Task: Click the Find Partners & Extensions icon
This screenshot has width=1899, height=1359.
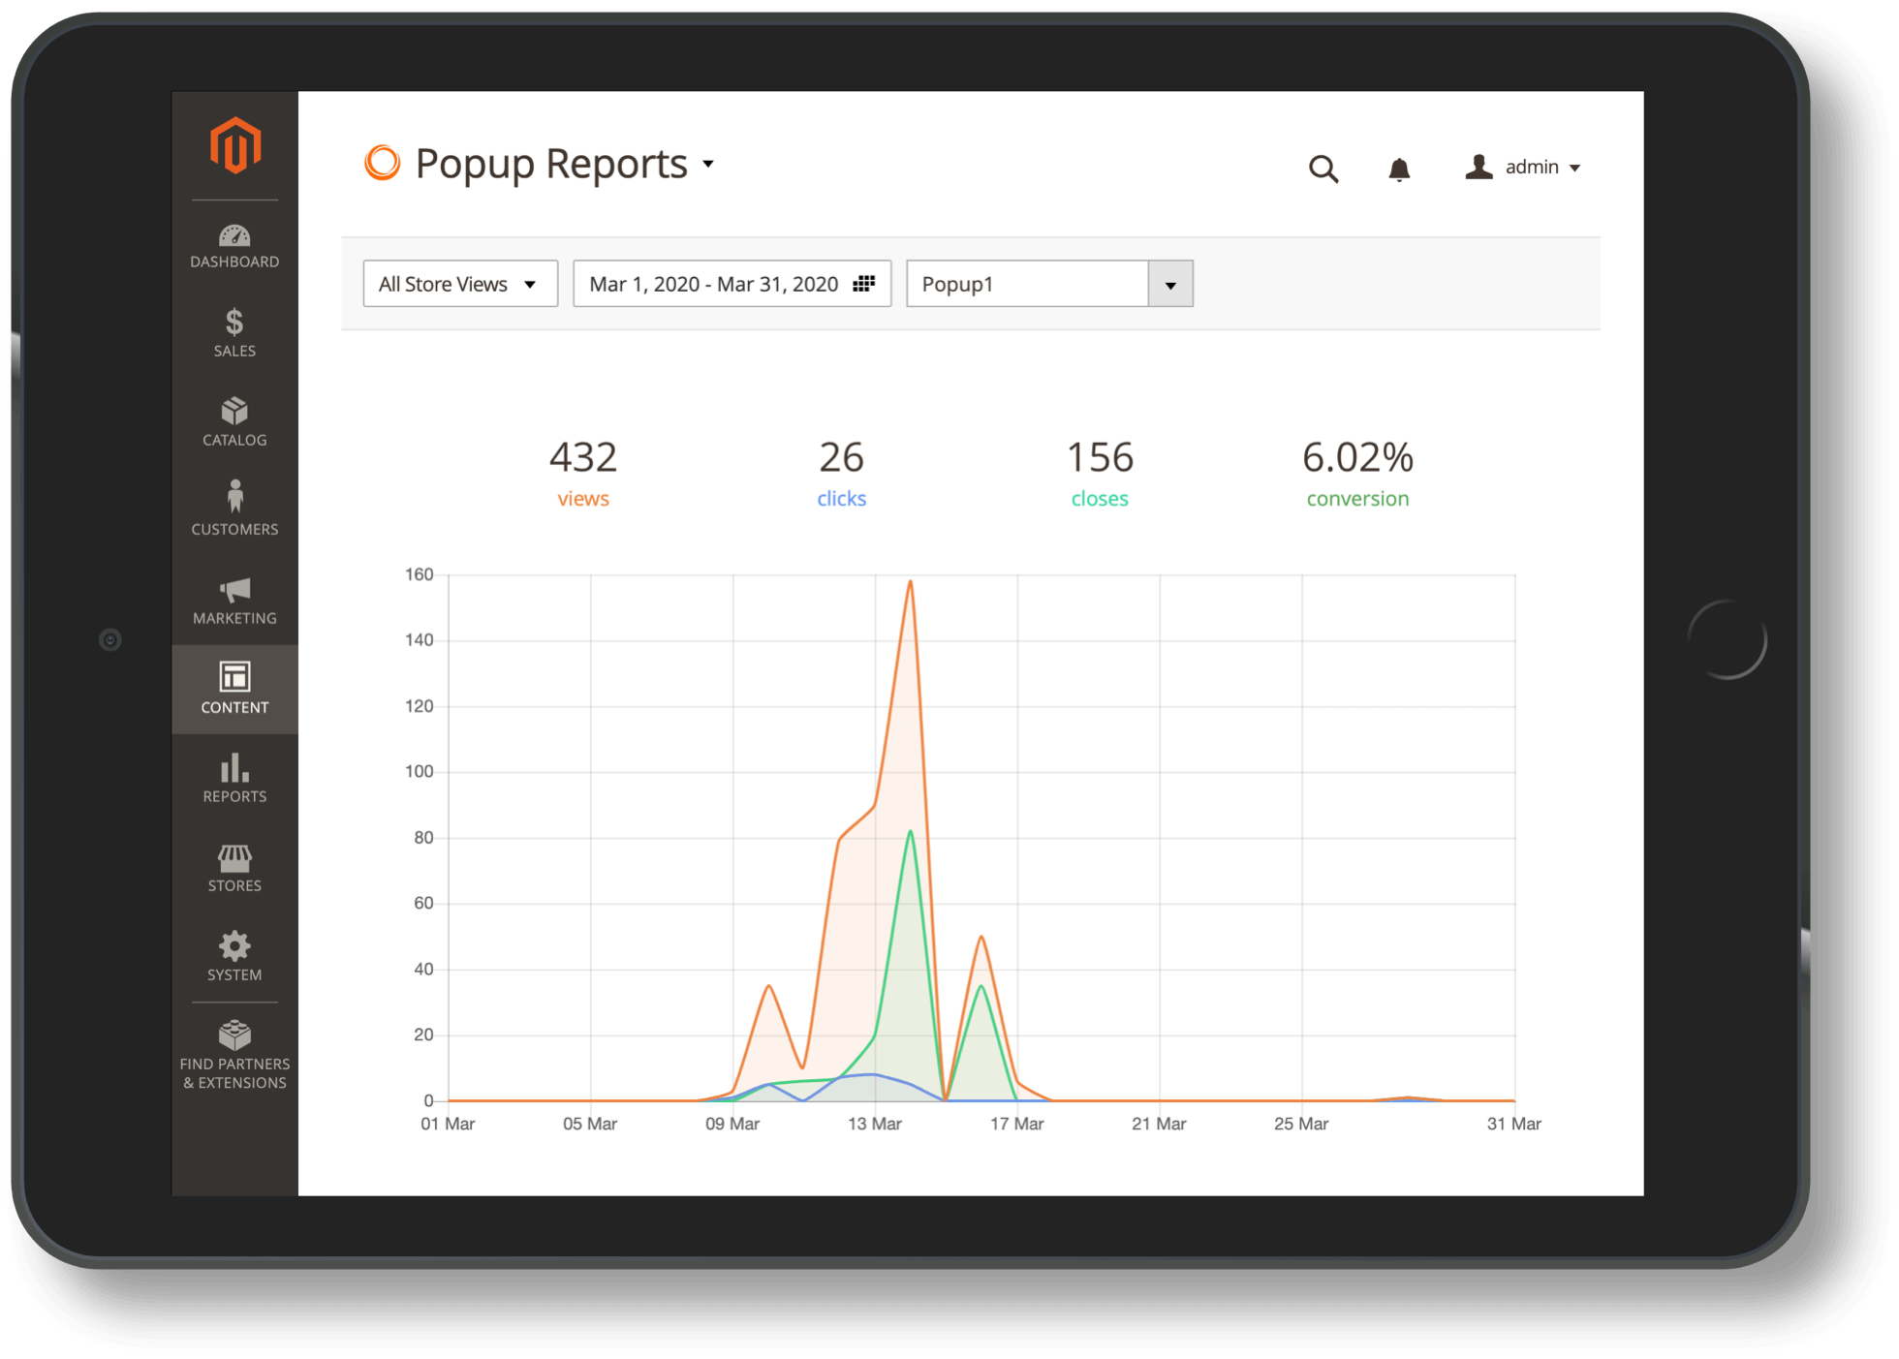Action: coord(234,1044)
